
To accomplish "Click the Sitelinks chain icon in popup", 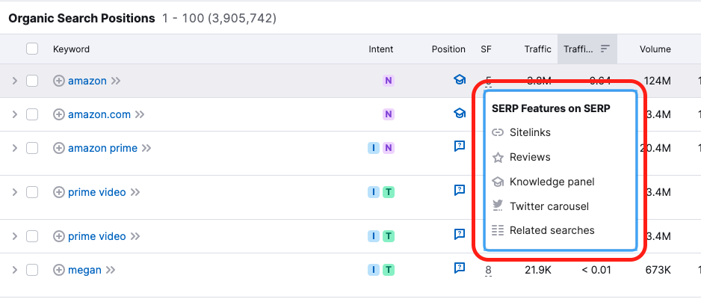I will point(498,133).
